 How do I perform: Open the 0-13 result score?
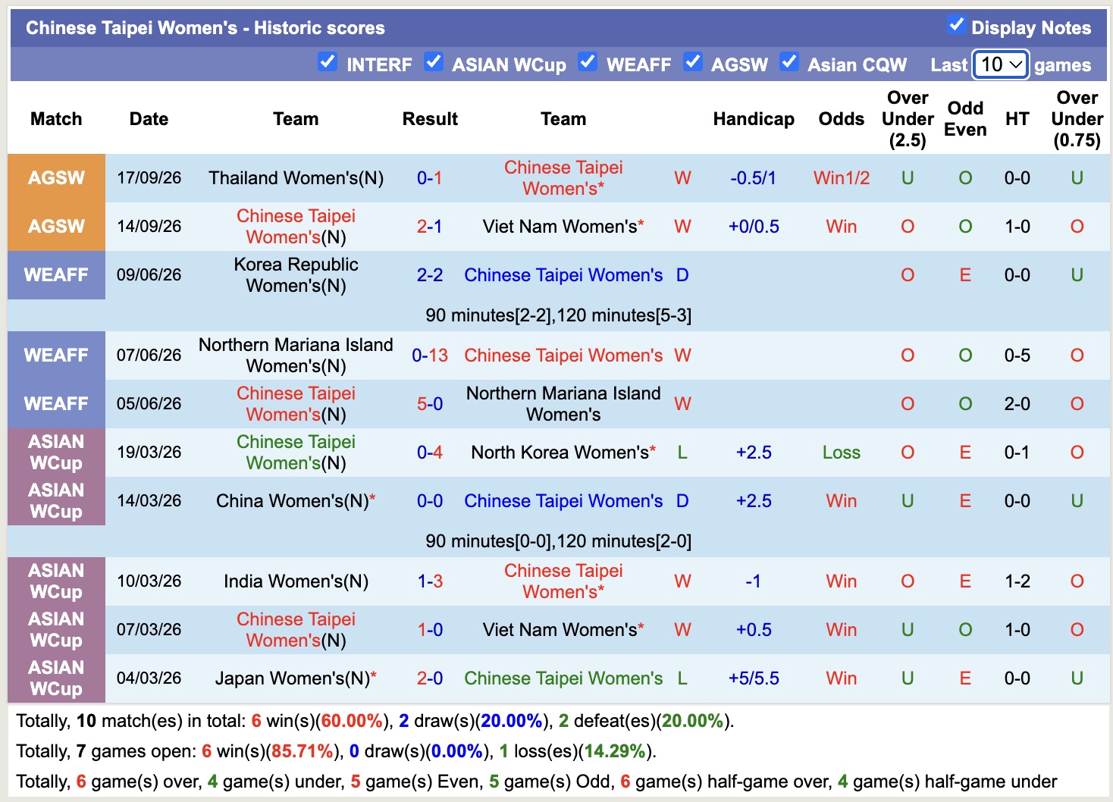(x=430, y=356)
